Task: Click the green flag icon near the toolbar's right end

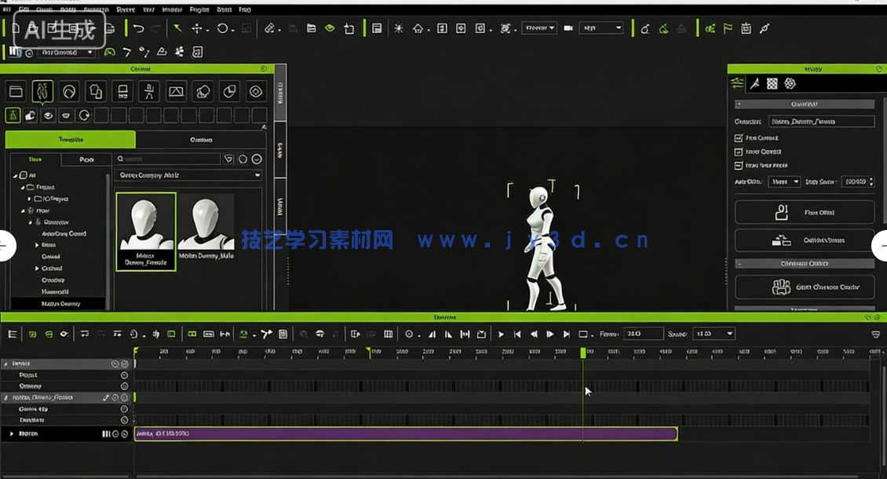Action: 728,28
